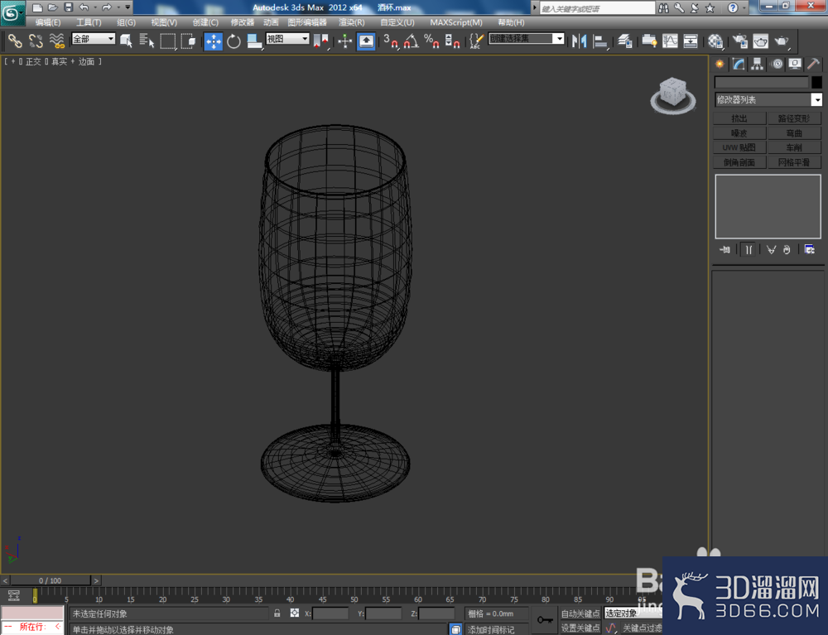Expand the undo history arrow

tap(95, 7)
